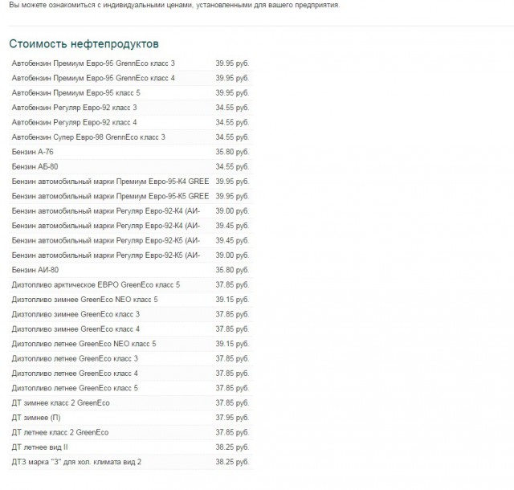The width and height of the screenshot is (514, 490).
Task: Select 'Дизтопливо зимнее GreenEco класс 3' name
Action: pyautogui.click(x=75, y=314)
